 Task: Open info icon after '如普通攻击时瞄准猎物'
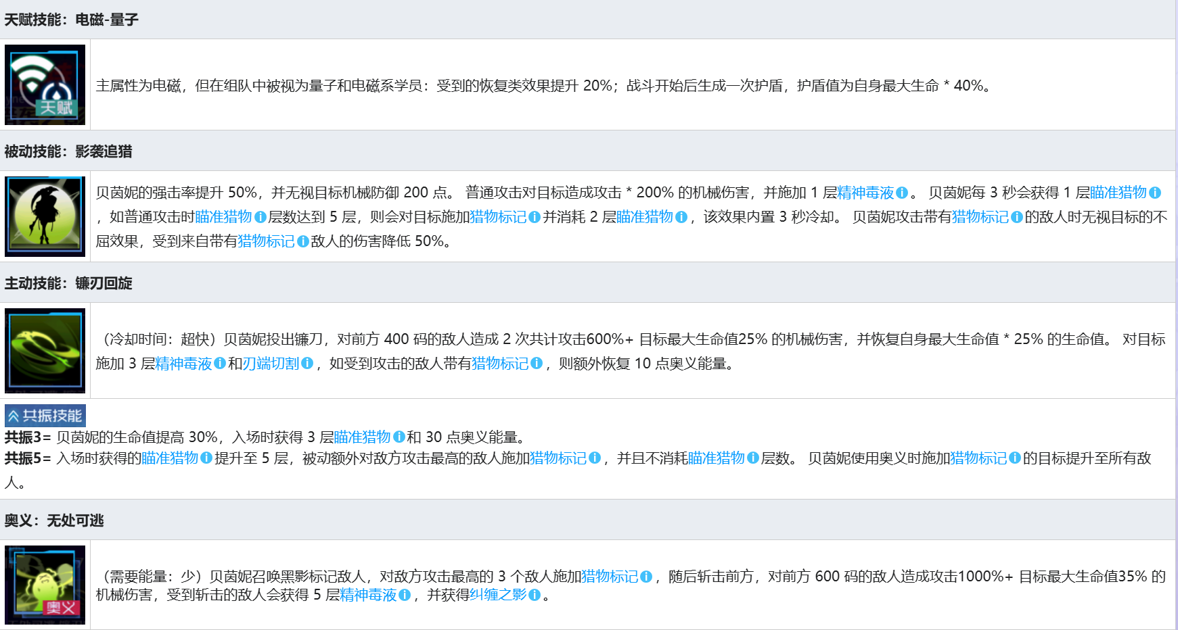(x=260, y=217)
